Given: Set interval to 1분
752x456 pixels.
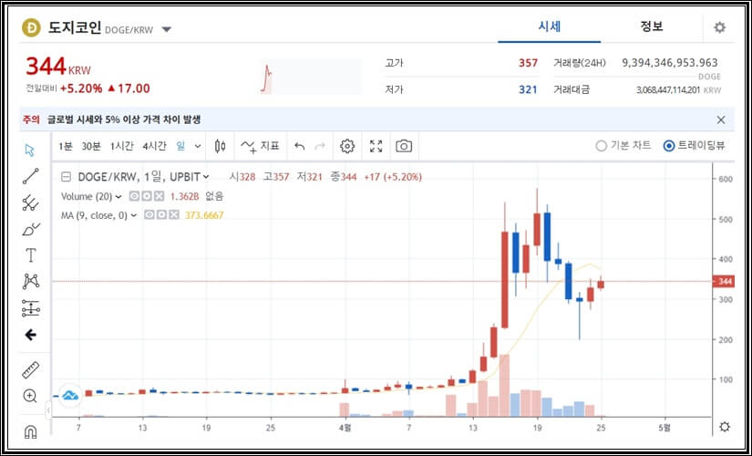Looking at the screenshot, I should click(66, 146).
